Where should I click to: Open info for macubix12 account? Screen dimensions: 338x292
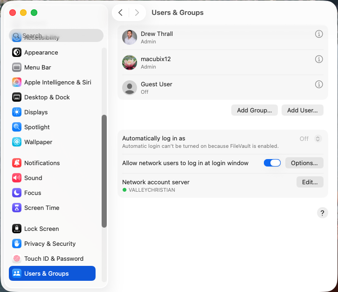pyautogui.click(x=319, y=59)
